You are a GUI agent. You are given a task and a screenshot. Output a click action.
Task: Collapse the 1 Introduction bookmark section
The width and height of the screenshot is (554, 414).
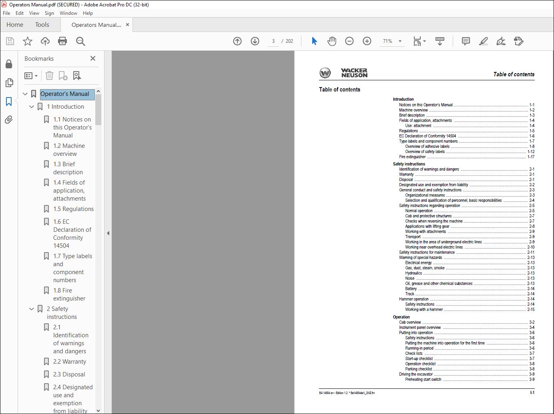32,107
